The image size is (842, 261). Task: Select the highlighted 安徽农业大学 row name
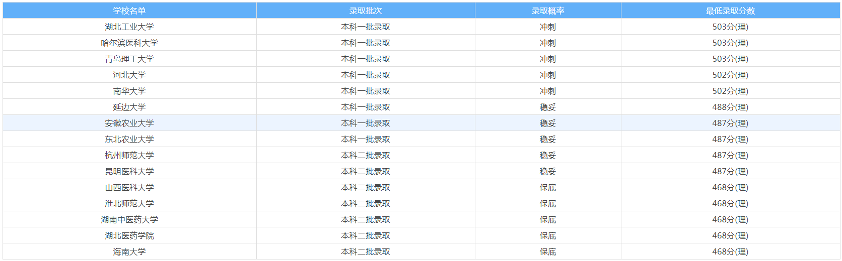point(129,123)
